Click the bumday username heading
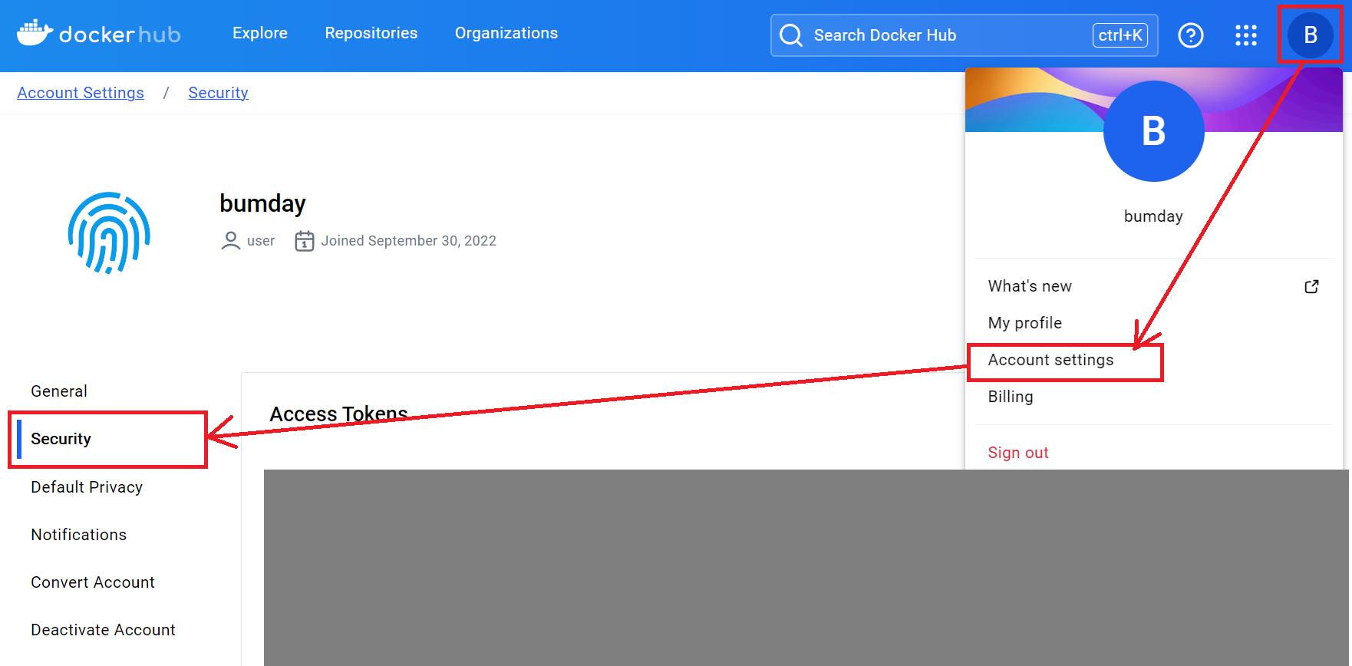Viewport: 1352px width, 666px height. 262,203
